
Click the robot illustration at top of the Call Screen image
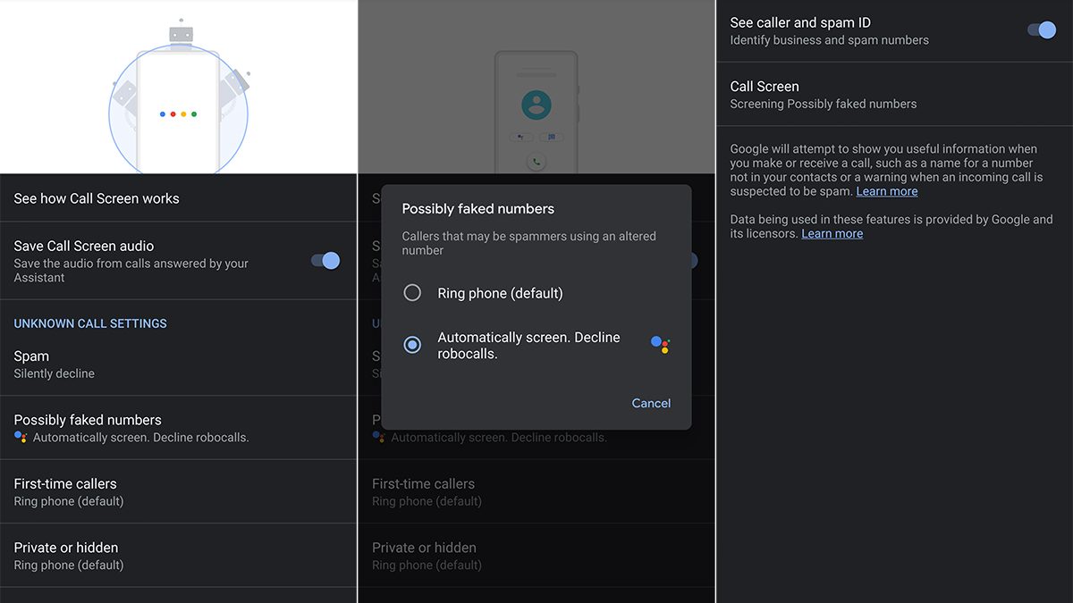pyautogui.click(x=181, y=32)
